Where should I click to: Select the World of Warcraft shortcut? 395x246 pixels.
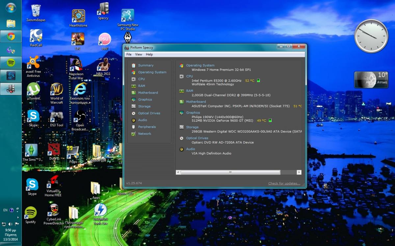tap(57, 93)
